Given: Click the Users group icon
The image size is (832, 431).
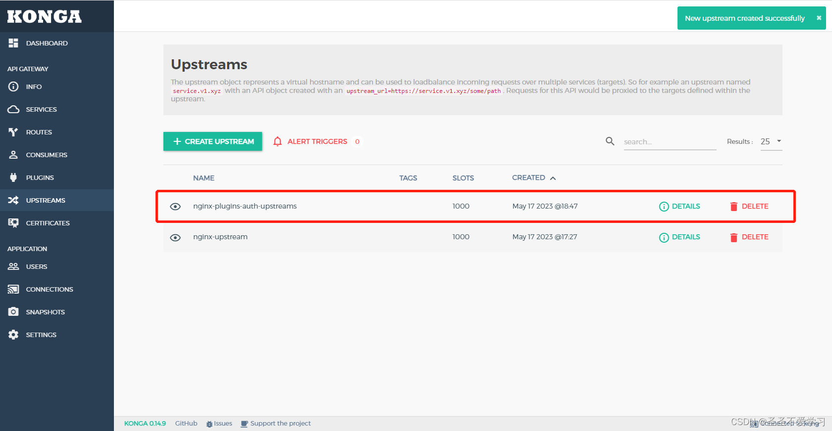Looking at the screenshot, I should pos(13,266).
